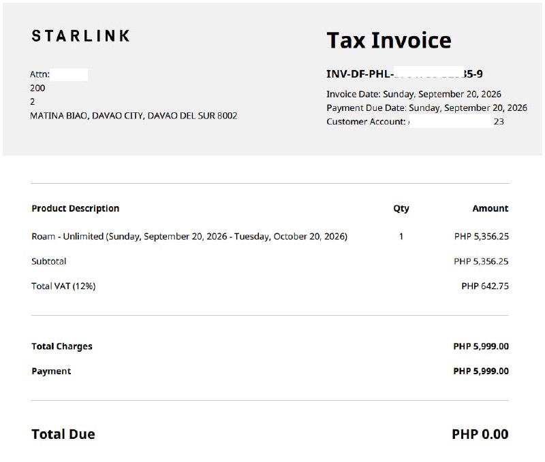The width and height of the screenshot is (545, 462).
Task: Select the Total Due label
Action: click(x=63, y=434)
